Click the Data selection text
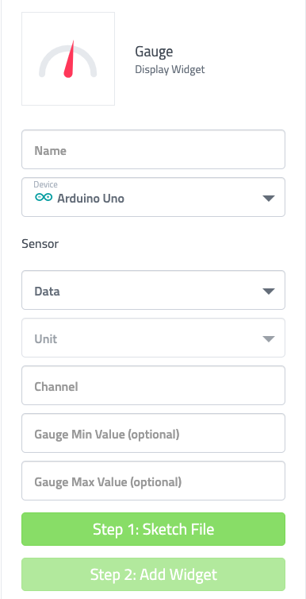 47,292
